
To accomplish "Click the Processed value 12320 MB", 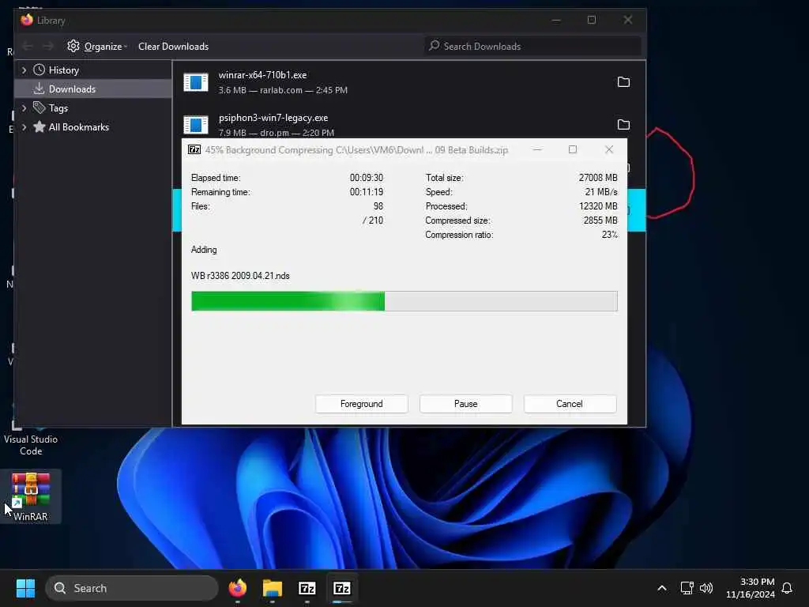I will coord(598,206).
